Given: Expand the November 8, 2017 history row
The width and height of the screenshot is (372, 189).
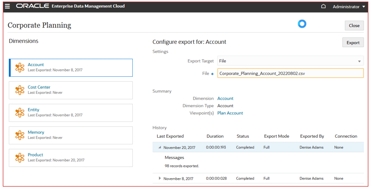Looking at the screenshot, I should click(160, 178).
